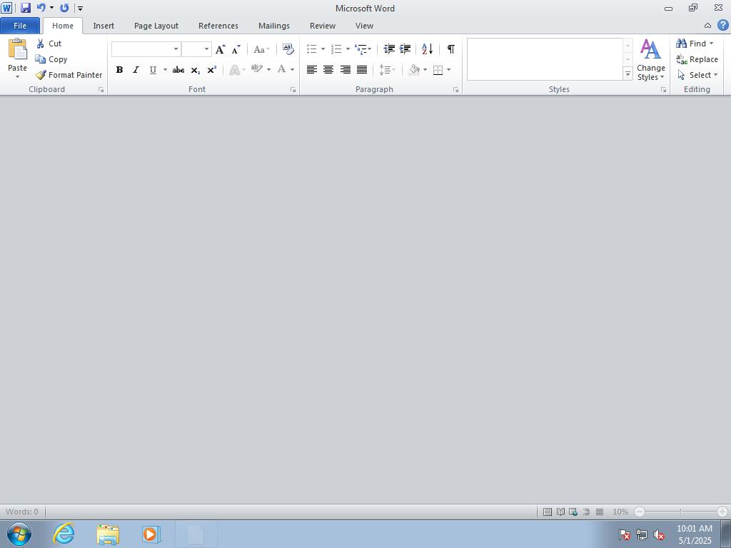Open the font name dropdown

point(176,49)
